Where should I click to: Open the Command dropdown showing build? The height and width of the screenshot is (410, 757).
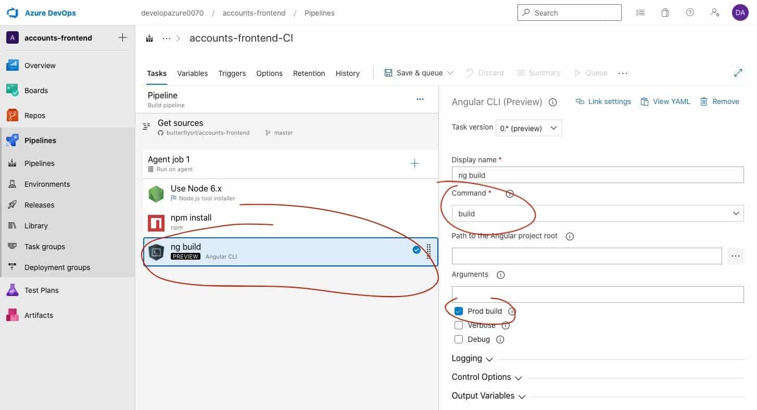pyautogui.click(x=597, y=213)
